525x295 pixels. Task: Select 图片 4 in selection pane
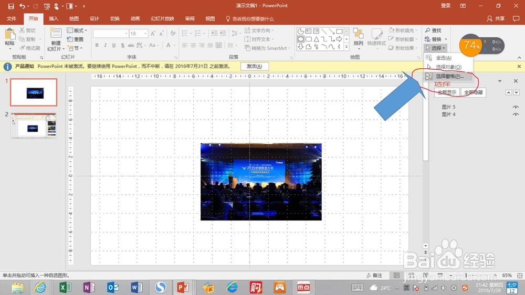pos(448,114)
